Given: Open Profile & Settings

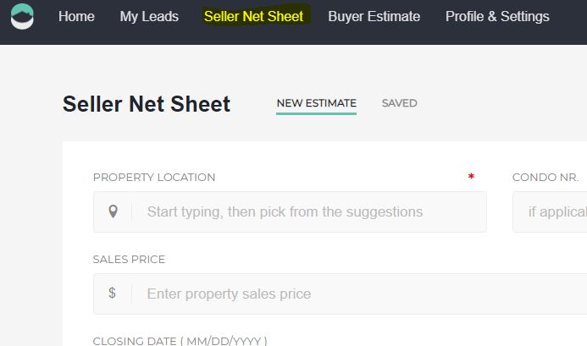Looking at the screenshot, I should click(497, 16).
